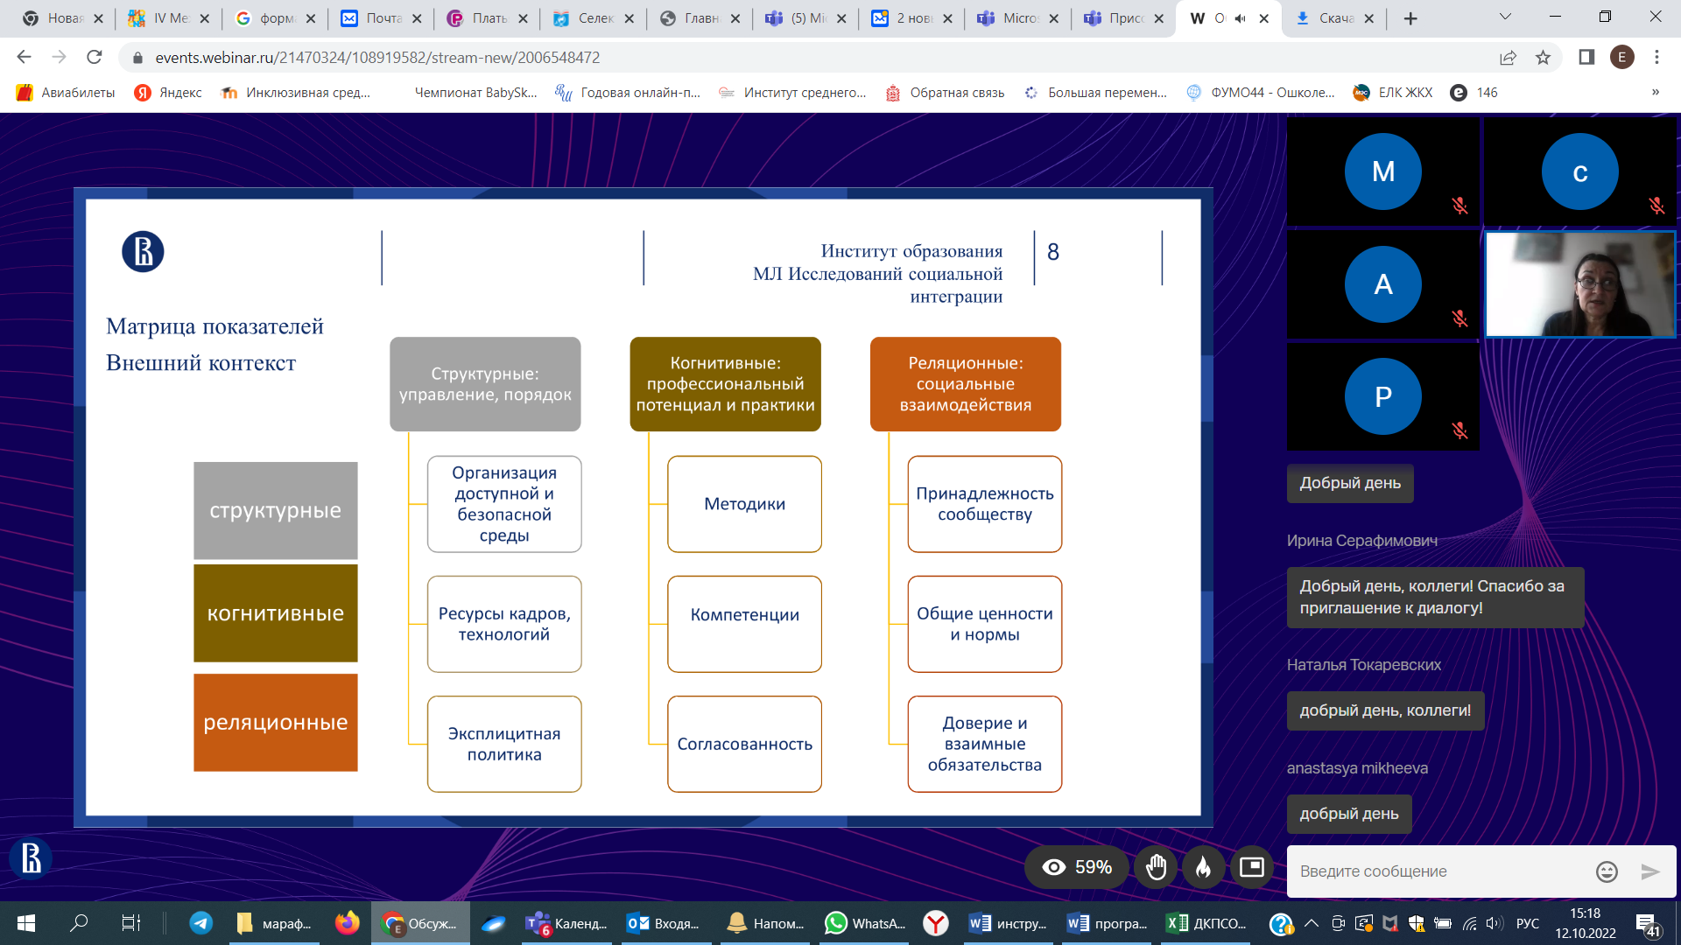
Task: Open Telegram from the taskbar
Action: [x=200, y=923]
